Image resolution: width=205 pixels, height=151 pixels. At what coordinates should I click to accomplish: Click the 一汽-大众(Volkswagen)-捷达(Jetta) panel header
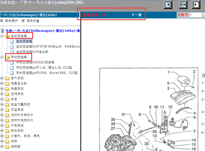39,15
